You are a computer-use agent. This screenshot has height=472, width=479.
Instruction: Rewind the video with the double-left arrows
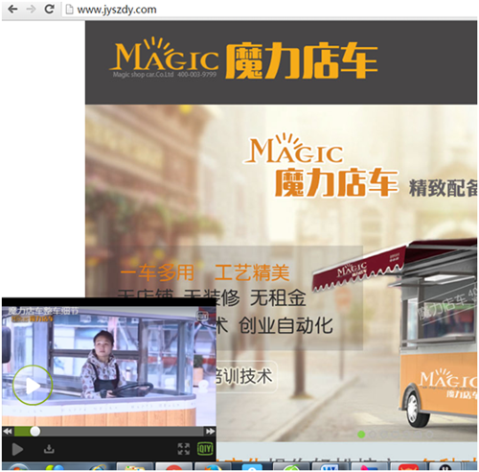[8, 432]
